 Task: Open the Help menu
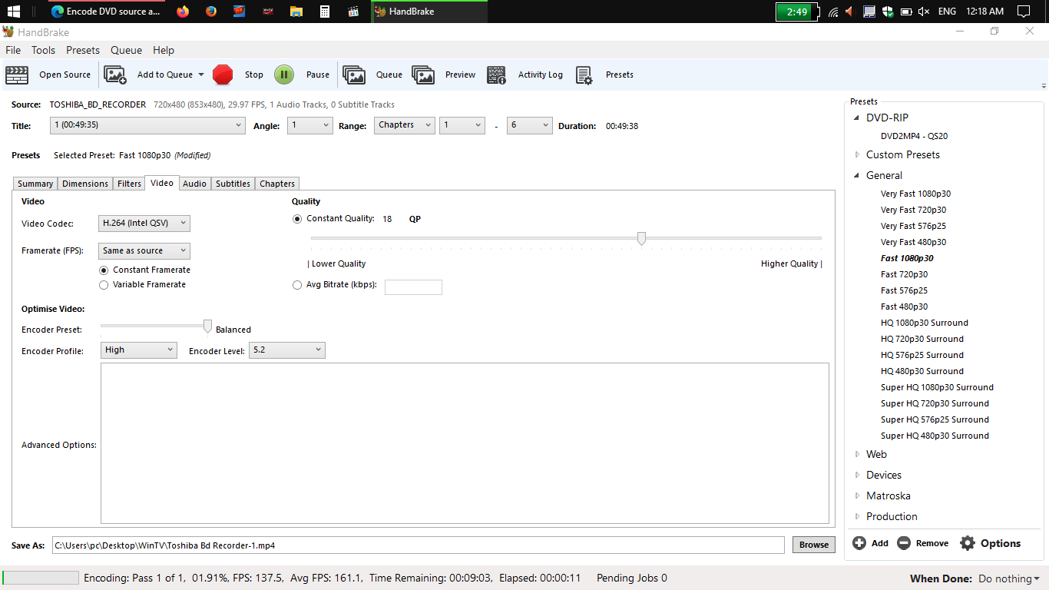[164, 50]
